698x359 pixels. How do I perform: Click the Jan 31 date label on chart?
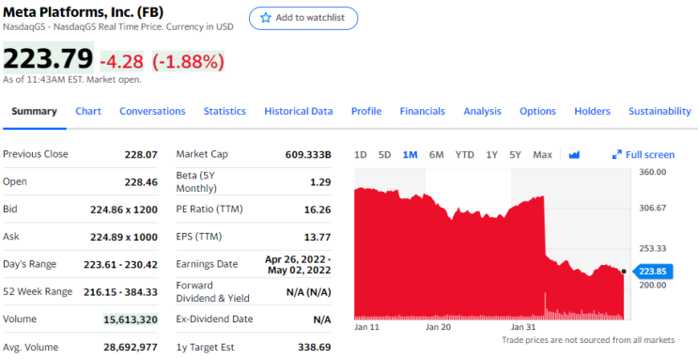(523, 327)
